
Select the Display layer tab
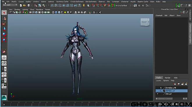click(x=159, y=78)
